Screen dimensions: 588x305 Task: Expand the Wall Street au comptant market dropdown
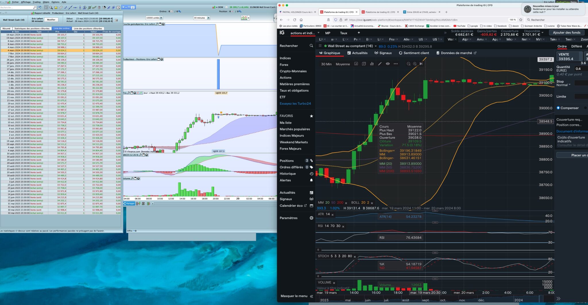[x=376, y=46]
